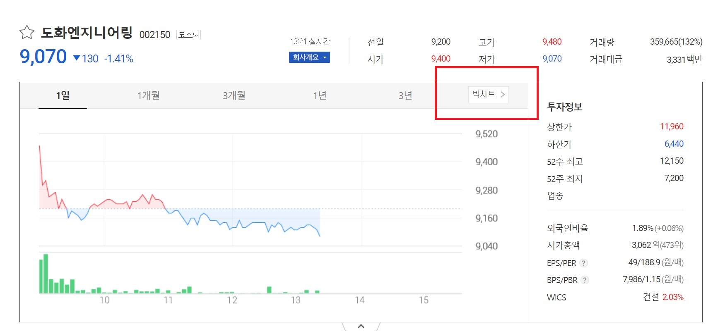Click the 업종 label
The image size is (713, 331).
coord(555,195)
